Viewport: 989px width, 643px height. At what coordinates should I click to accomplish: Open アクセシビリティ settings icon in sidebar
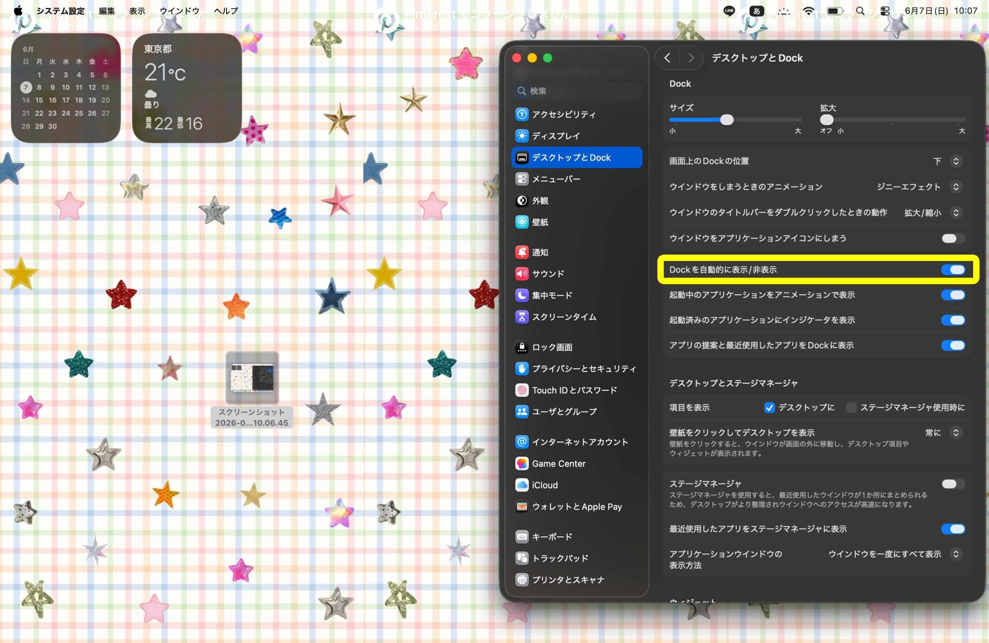pos(522,114)
